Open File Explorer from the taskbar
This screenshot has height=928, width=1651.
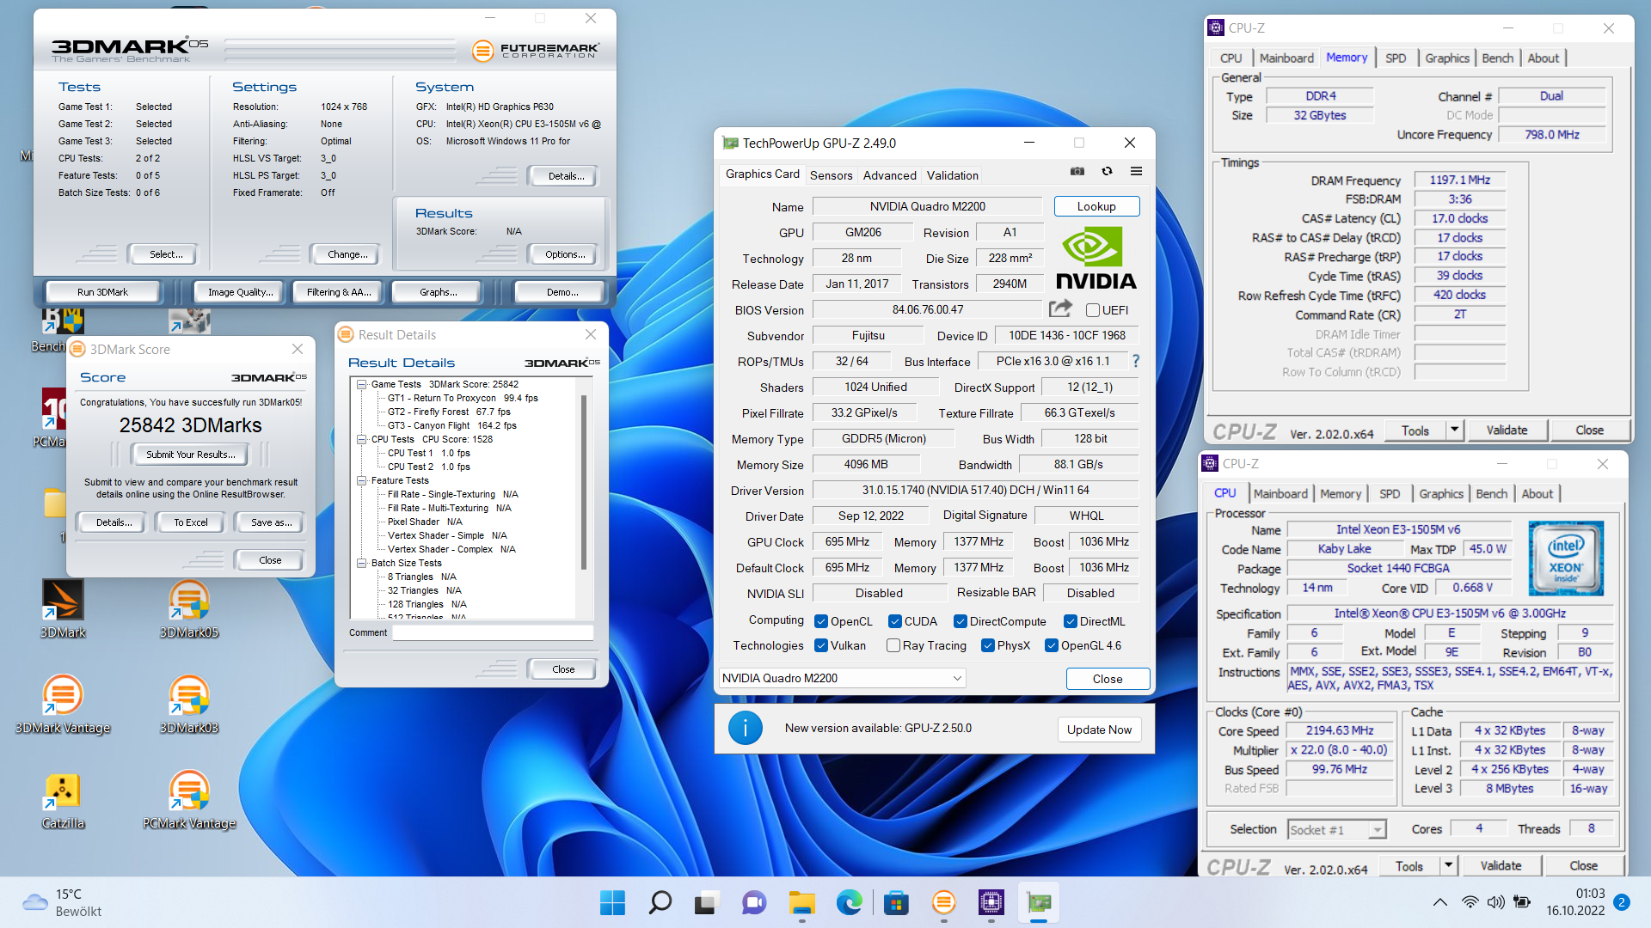801,902
